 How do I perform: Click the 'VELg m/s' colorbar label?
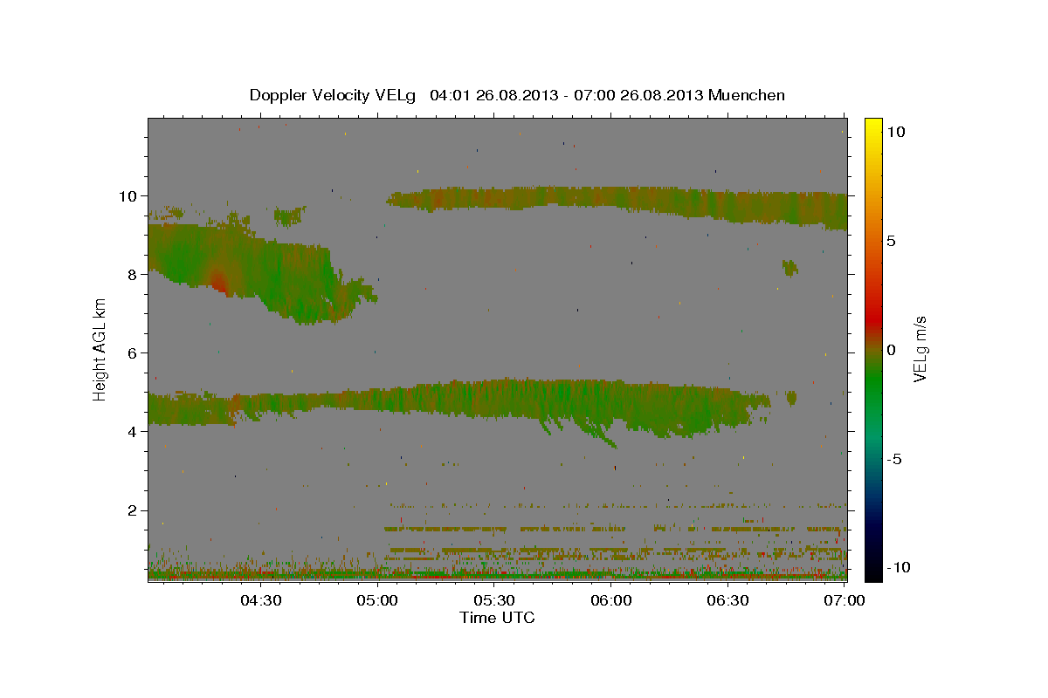[920, 349]
